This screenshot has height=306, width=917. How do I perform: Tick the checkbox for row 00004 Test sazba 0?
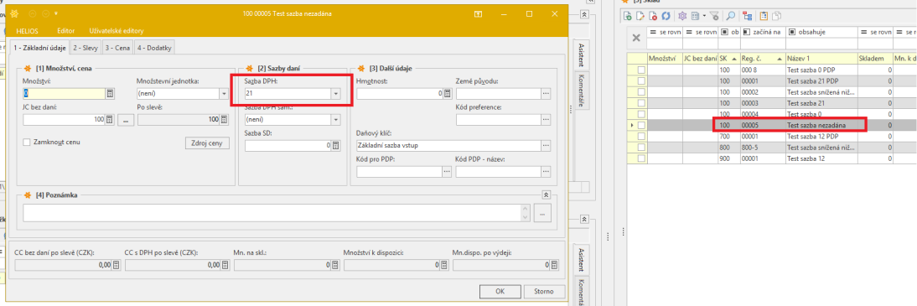pyautogui.click(x=641, y=114)
